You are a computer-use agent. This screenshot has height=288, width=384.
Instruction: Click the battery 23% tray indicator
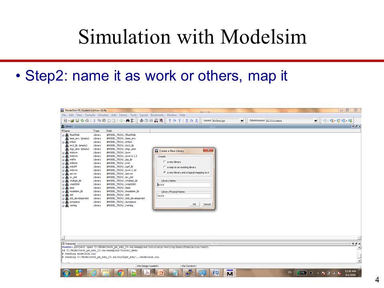click(302, 272)
